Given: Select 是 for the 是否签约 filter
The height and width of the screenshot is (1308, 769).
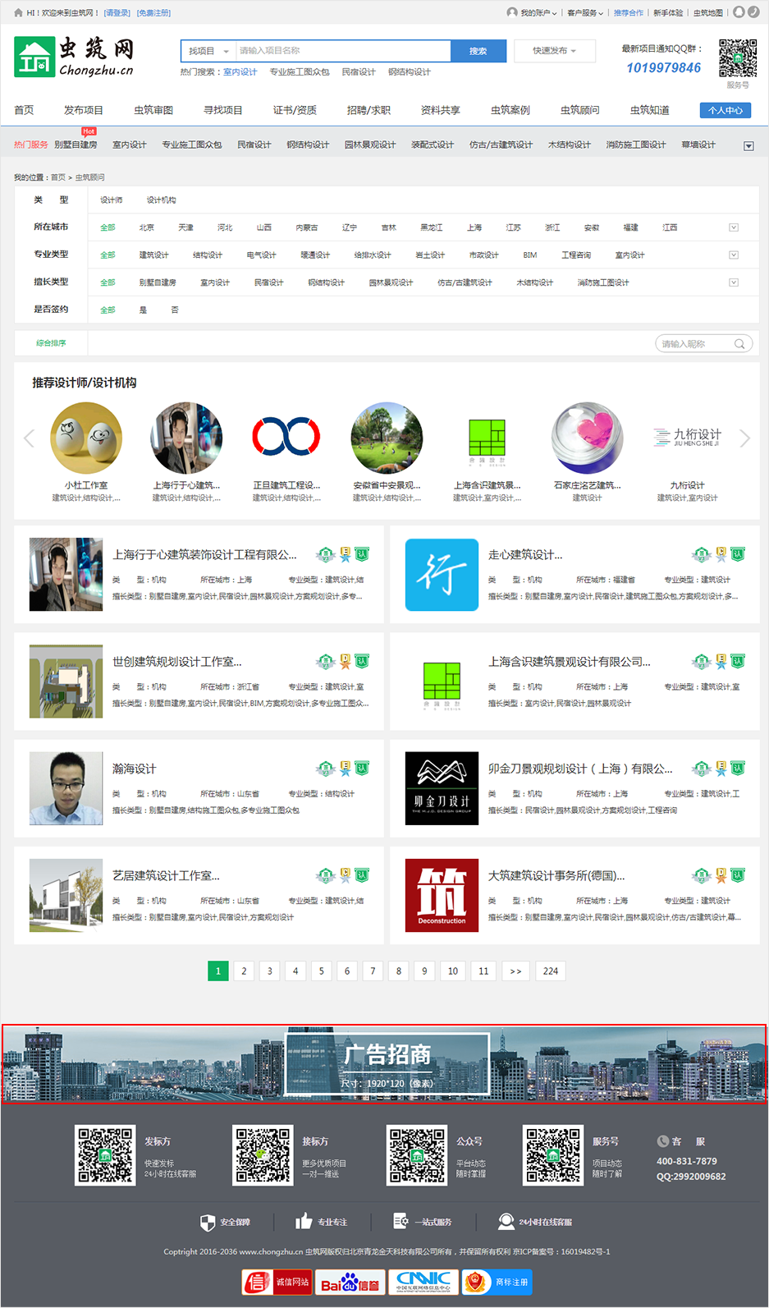Looking at the screenshot, I should click(x=144, y=310).
